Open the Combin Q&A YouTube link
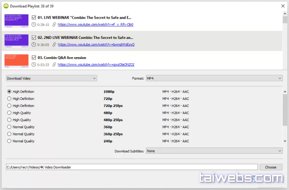289x190 pixels. [x=96, y=64]
